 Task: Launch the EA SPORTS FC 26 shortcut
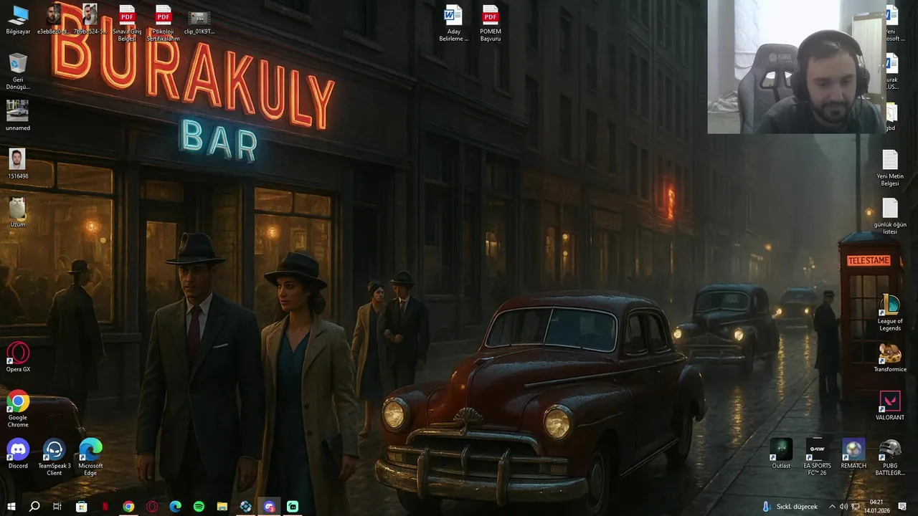click(817, 457)
